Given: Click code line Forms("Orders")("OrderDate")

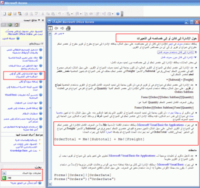Looking at the screenshot, I should click(x=85, y=179).
